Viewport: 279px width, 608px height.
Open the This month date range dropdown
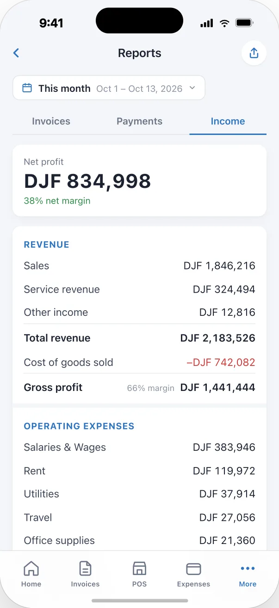pyautogui.click(x=109, y=88)
